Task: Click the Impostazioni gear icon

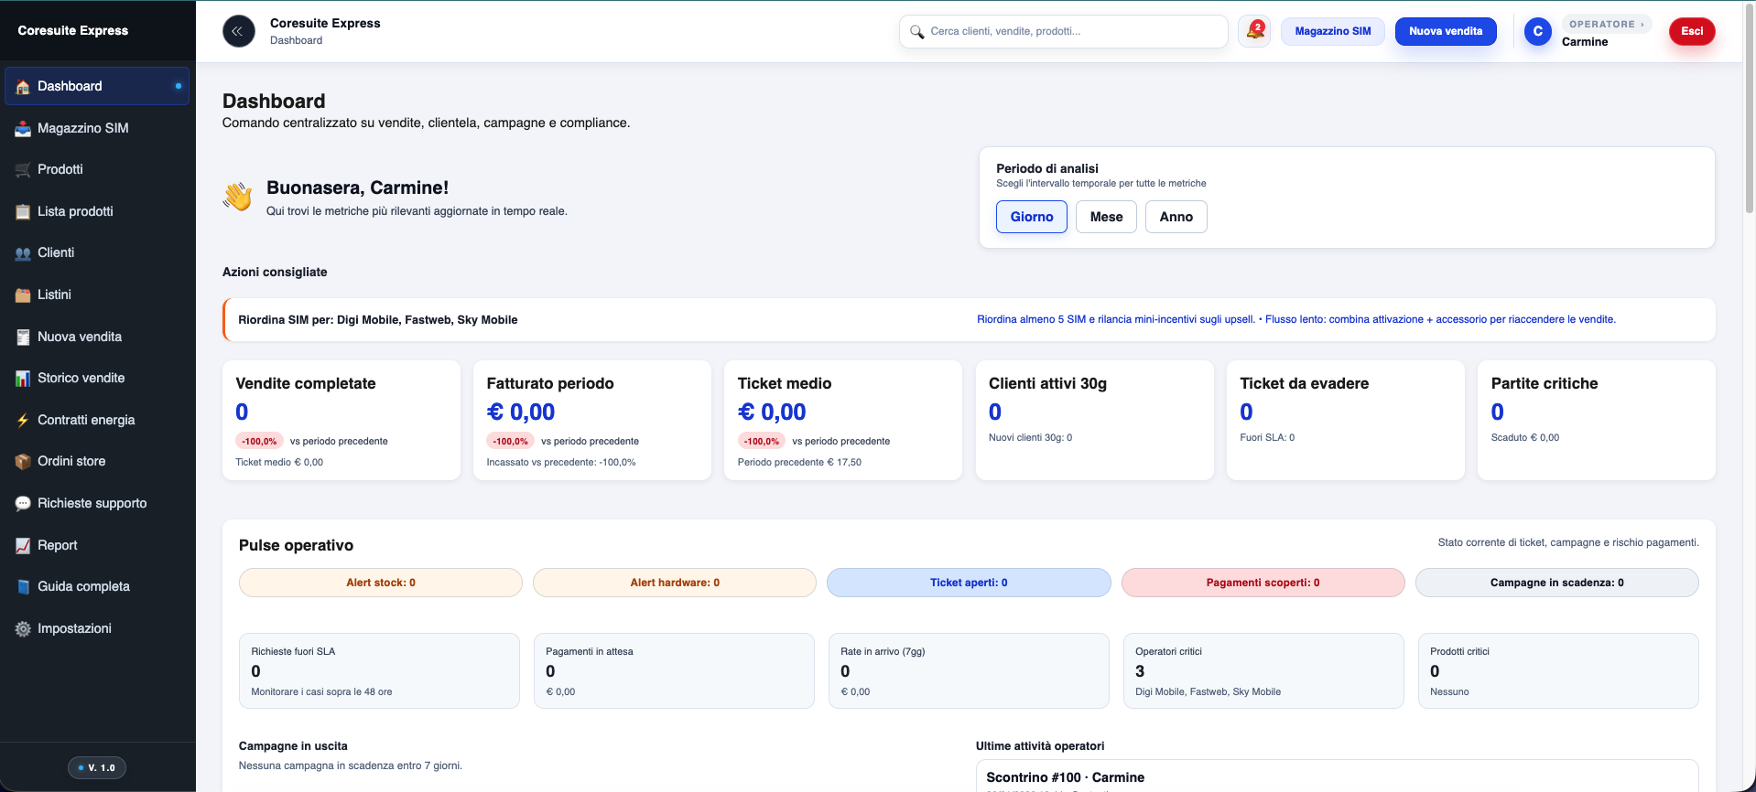Action: pos(23,629)
